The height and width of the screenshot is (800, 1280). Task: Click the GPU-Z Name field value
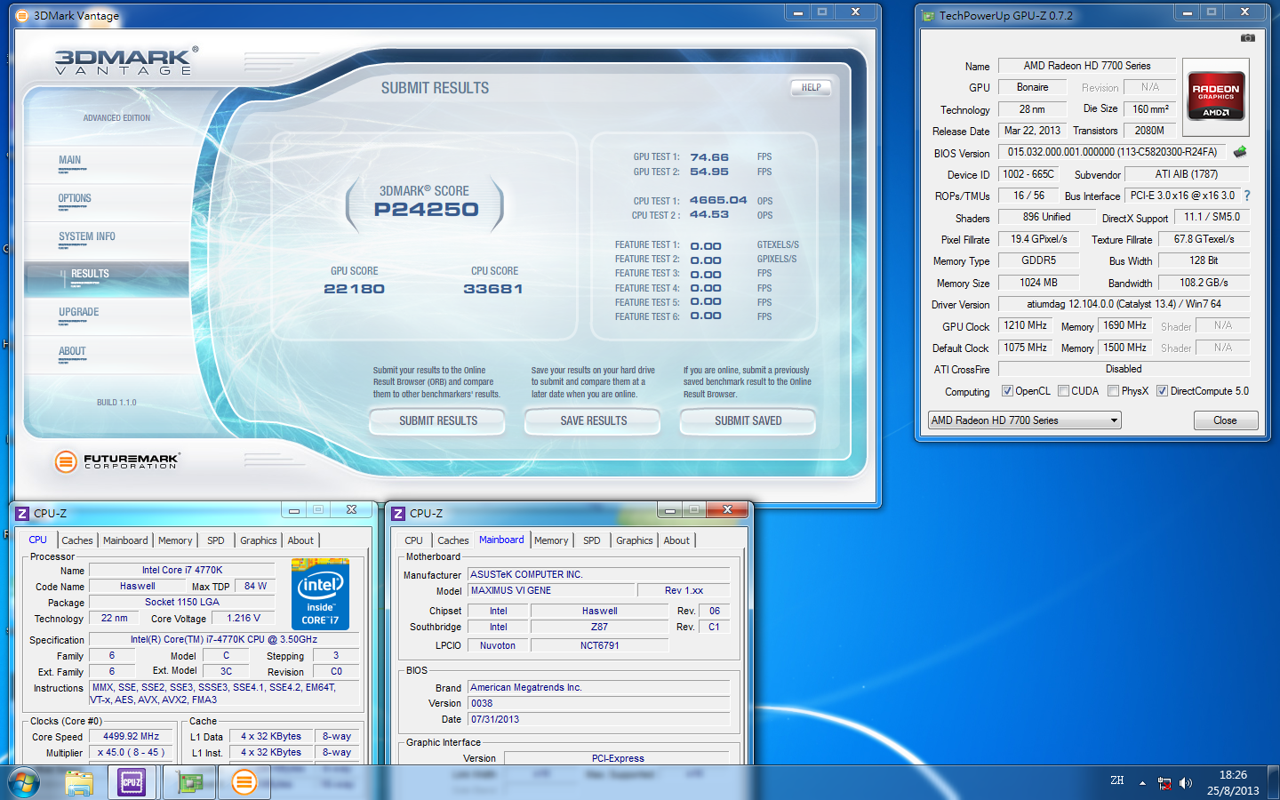pos(1087,66)
